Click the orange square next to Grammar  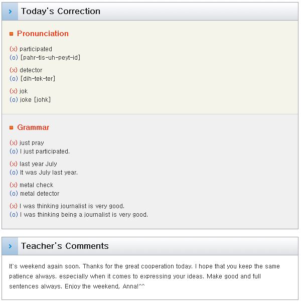pyautogui.click(x=12, y=127)
